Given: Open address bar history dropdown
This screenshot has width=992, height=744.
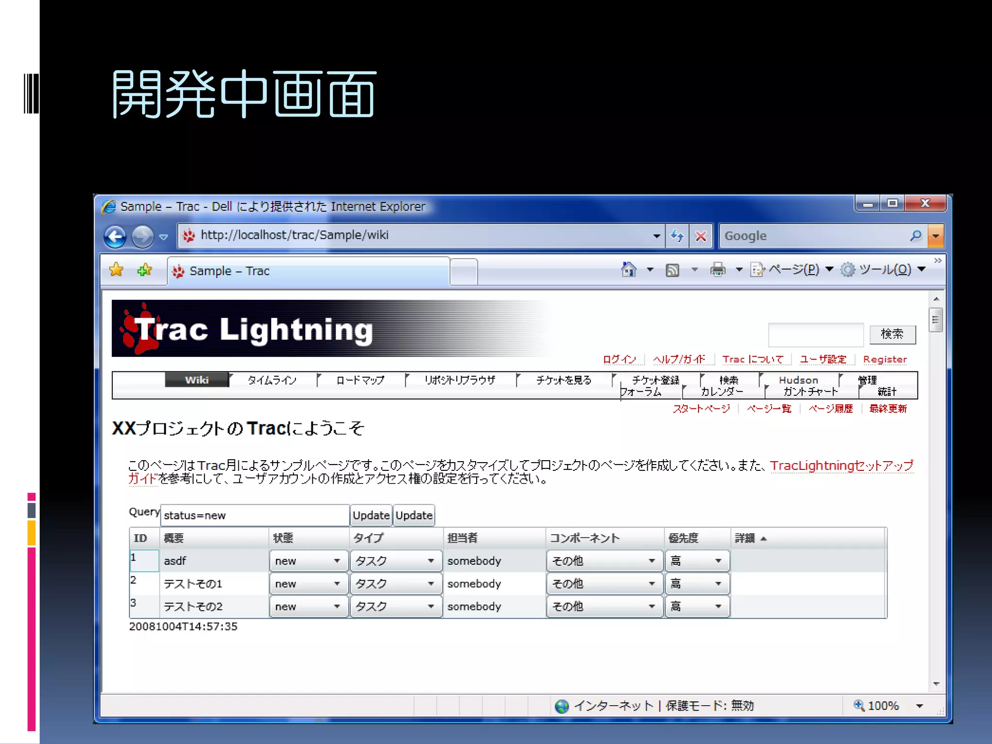Looking at the screenshot, I should (656, 236).
